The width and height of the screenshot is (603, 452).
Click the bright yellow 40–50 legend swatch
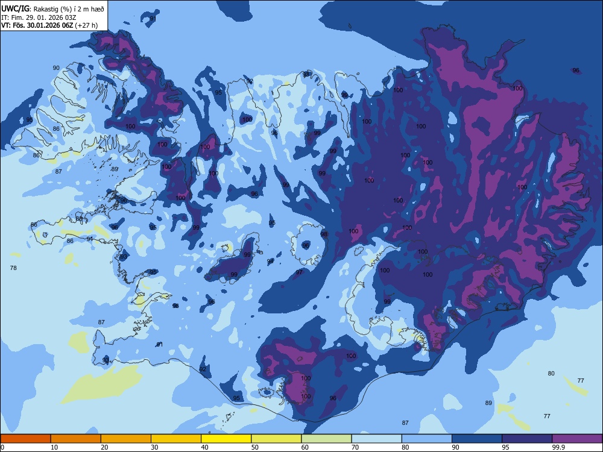226,439
